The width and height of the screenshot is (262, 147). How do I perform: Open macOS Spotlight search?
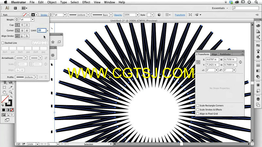point(256,2)
